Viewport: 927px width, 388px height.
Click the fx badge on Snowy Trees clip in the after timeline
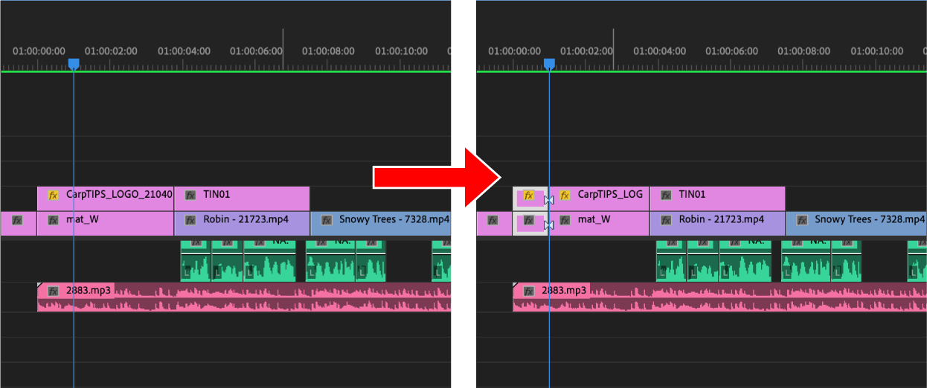click(x=802, y=220)
